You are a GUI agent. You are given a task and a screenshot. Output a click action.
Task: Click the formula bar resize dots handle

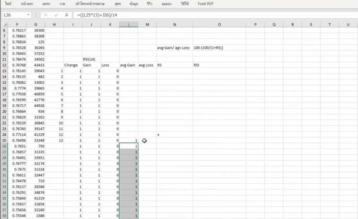(36, 15)
